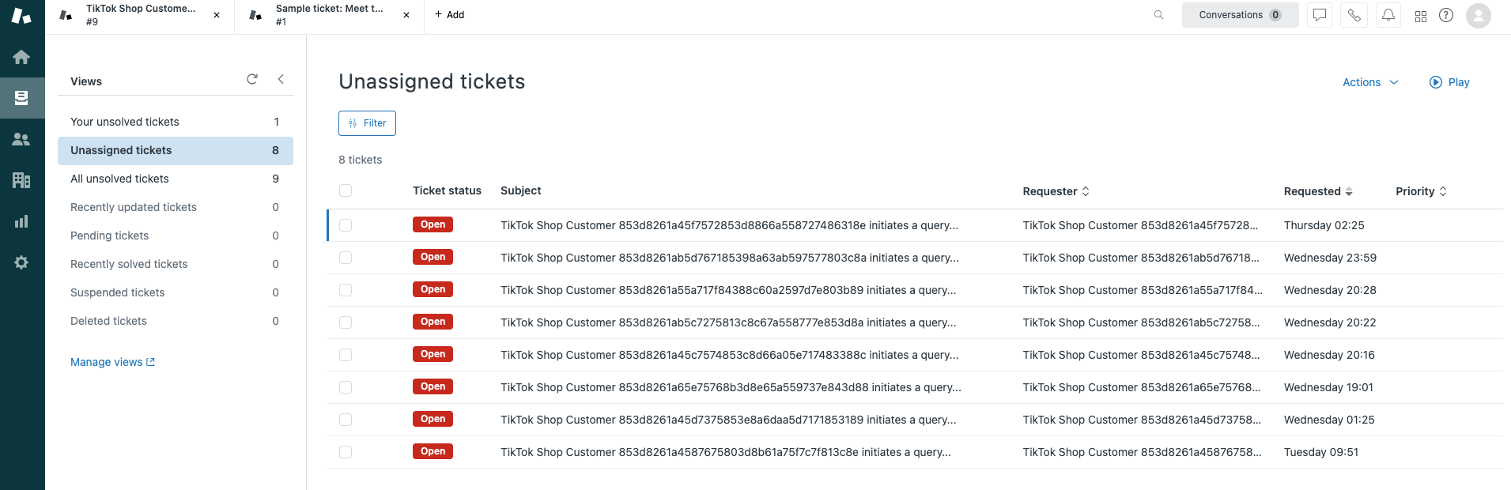
Task: Click the search magnifier icon
Action: [x=1158, y=15]
